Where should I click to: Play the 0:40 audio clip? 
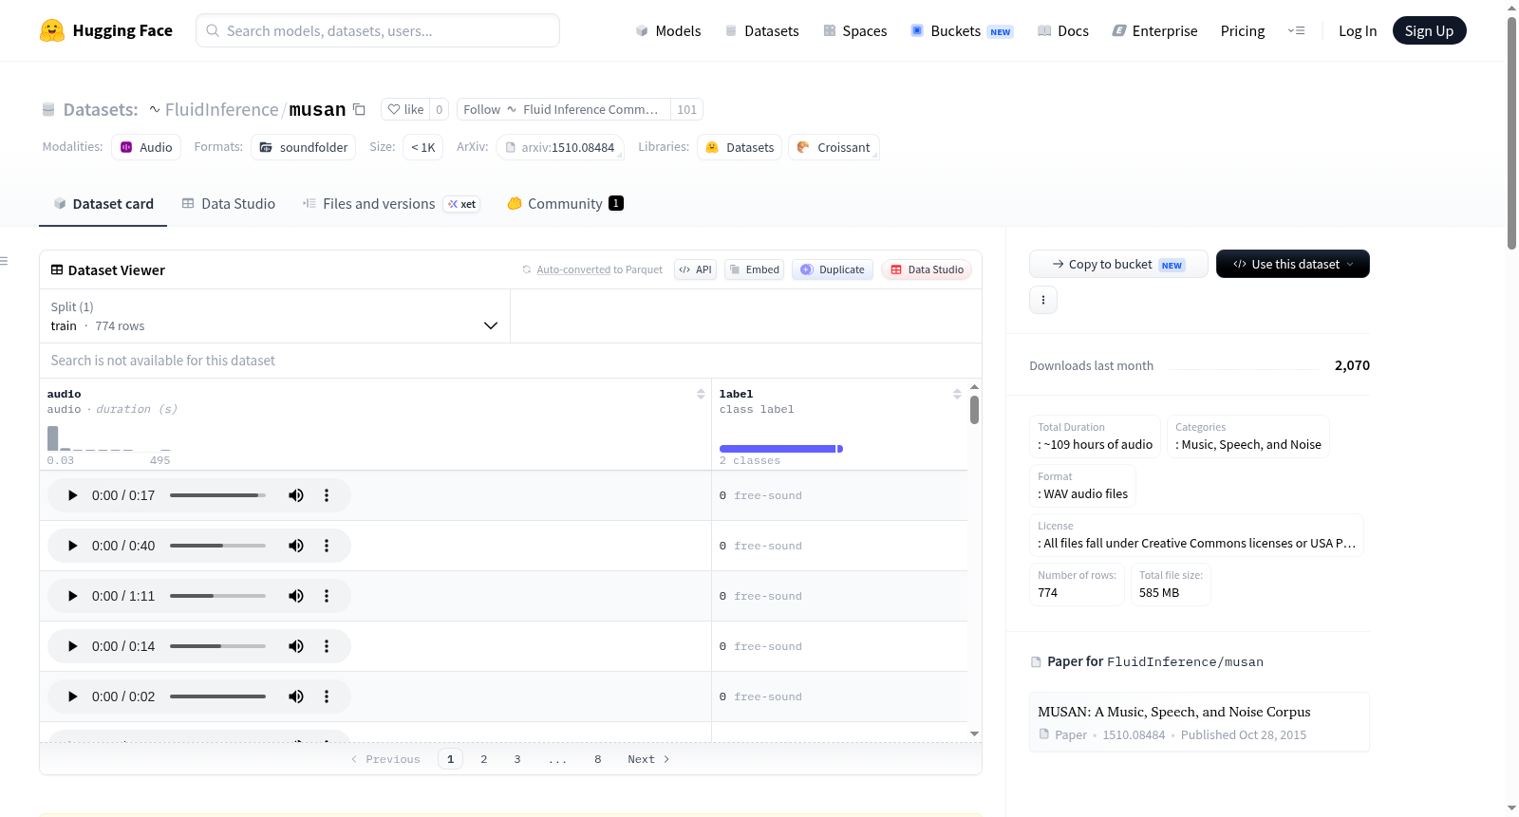[x=73, y=546]
